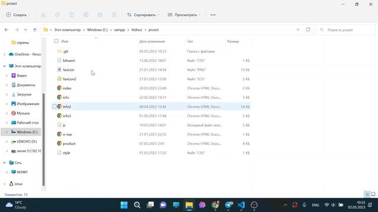Select the info3 file name
Viewport: 378px width, 212px height.
[67, 116]
